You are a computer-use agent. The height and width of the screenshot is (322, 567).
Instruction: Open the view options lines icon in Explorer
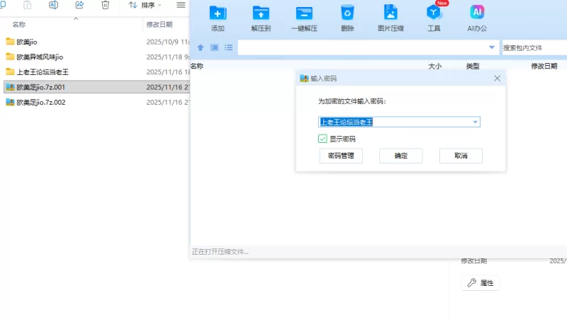click(181, 5)
